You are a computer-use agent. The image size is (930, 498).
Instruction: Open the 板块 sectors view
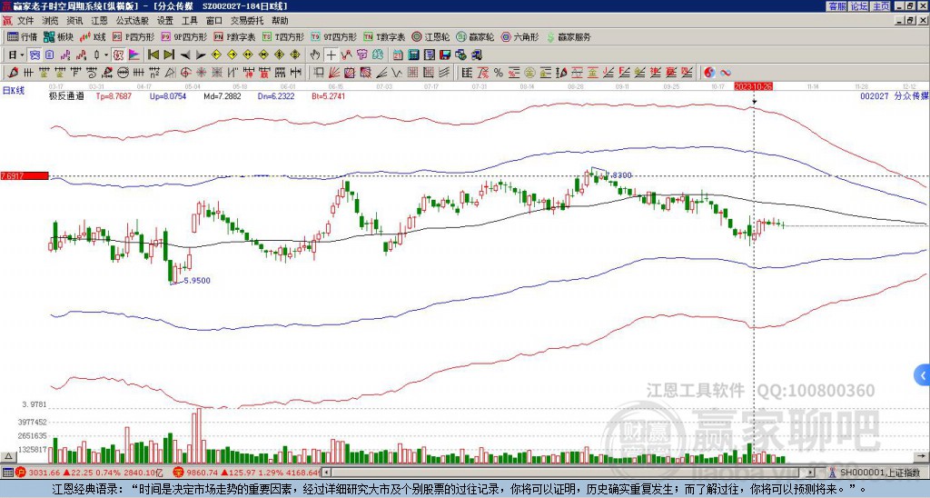click(58, 36)
